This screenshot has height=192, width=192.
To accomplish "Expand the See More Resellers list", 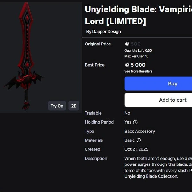I will tap(138, 71).
